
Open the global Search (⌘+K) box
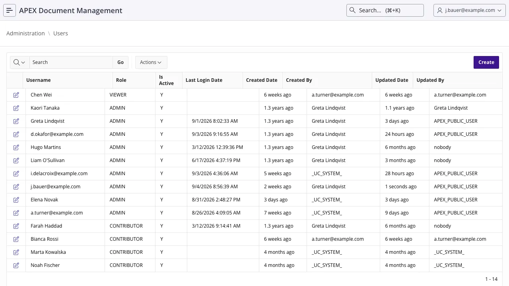(x=385, y=10)
